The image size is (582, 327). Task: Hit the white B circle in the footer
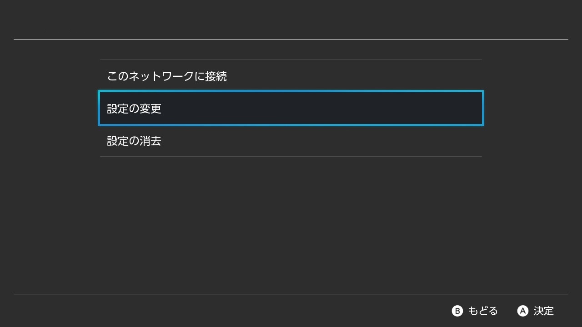(457, 311)
